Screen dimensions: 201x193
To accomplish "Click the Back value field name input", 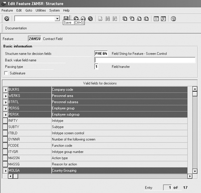I will click(x=145, y=60).
